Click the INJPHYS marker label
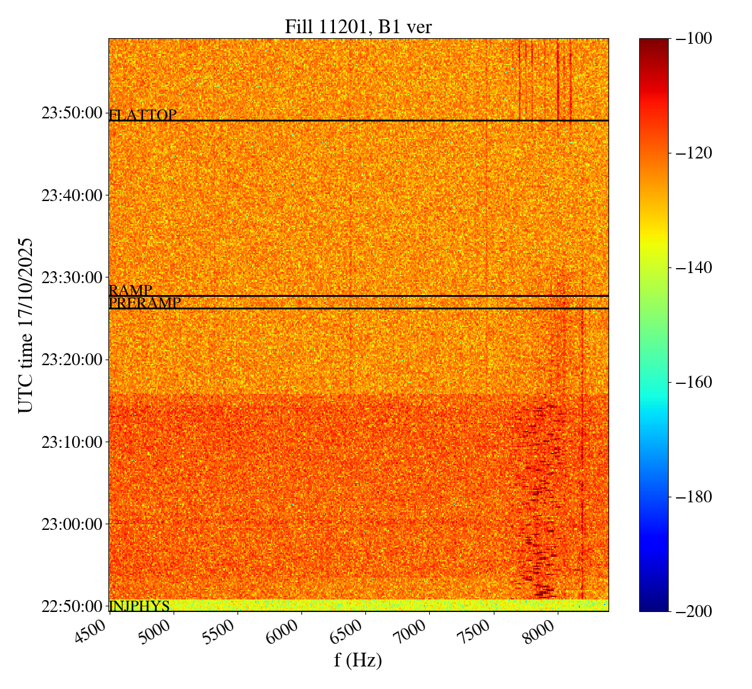Image resolution: width=752 pixels, height=689 pixels. [139, 606]
